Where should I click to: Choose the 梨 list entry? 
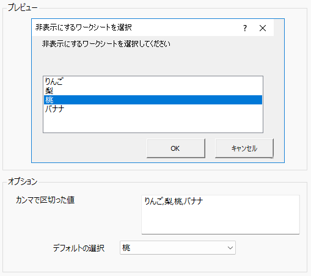point(153,90)
